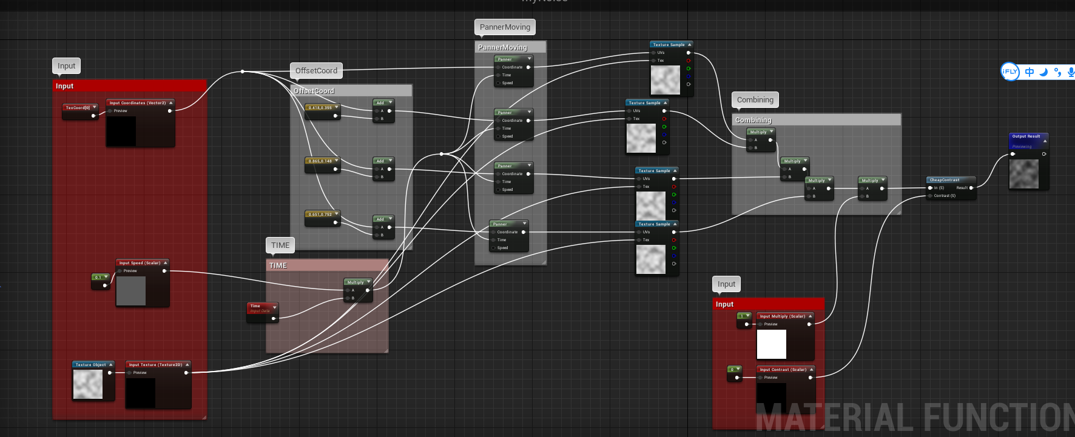Click the iFLY microphone voice input icon
The width and height of the screenshot is (1075, 437).
click(1071, 72)
